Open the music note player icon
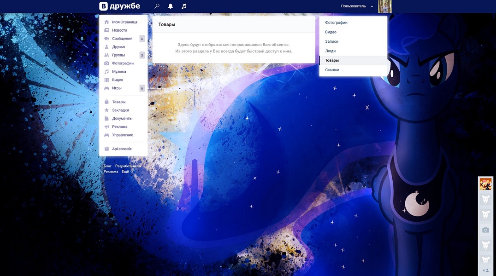496x276 pixels. coord(184,6)
